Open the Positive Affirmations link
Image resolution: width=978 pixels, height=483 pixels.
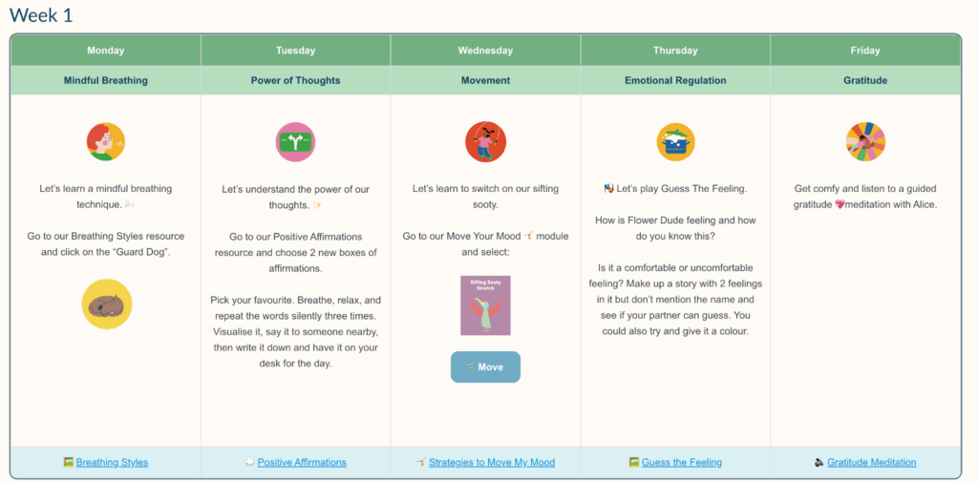click(302, 462)
